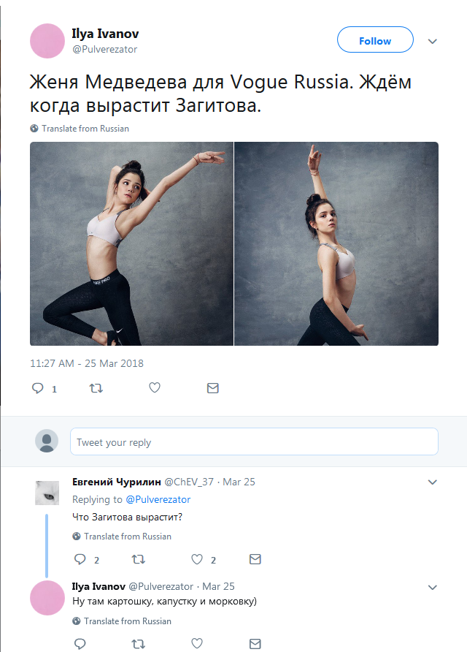Send main tweet via direct message envelope icon
This screenshot has width=467, height=652.
(x=213, y=388)
